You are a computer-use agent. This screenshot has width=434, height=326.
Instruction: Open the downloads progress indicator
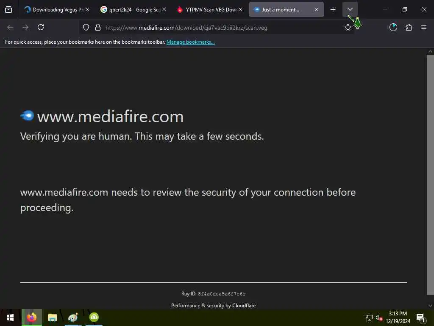pyautogui.click(x=393, y=27)
